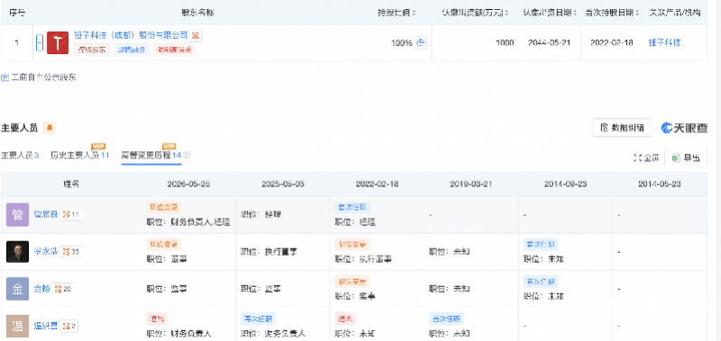Click the 罗永浩 photo avatar
721x341 pixels.
coord(17,252)
